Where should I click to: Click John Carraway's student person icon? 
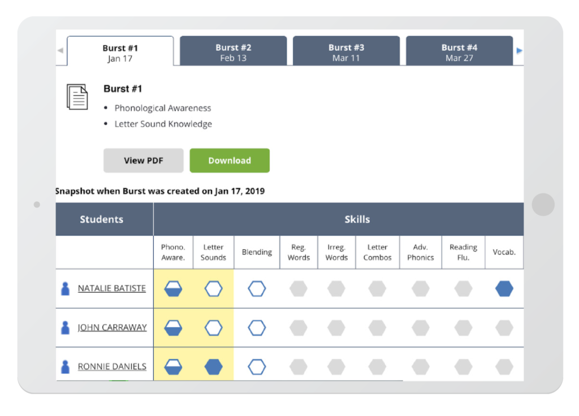pyautogui.click(x=66, y=327)
